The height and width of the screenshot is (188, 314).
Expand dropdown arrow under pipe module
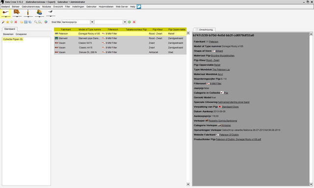coord(5,16)
